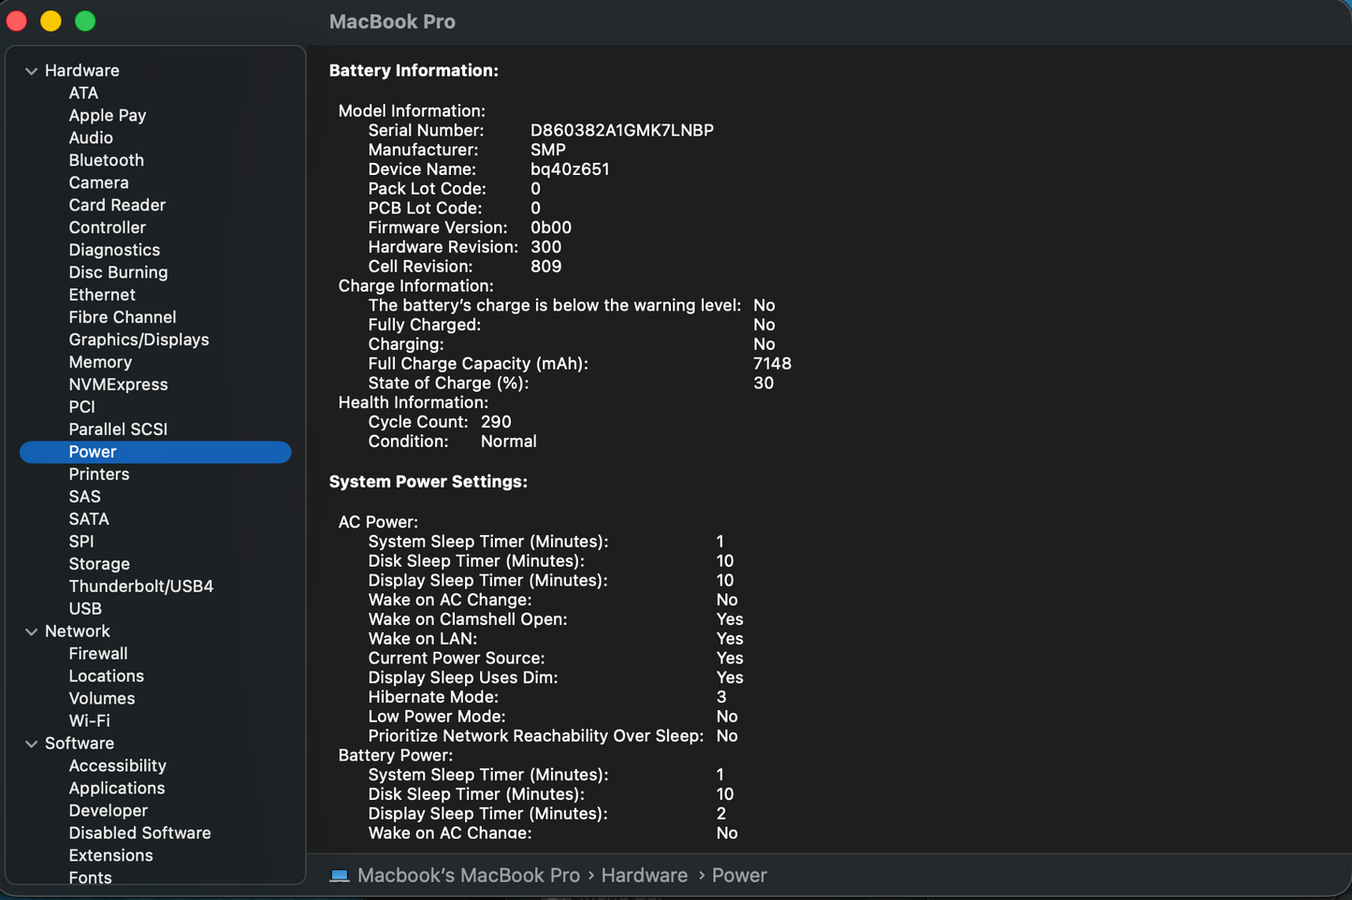Open the Controller entry
The height and width of the screenshot is (900, 1352).
[107, 227]
